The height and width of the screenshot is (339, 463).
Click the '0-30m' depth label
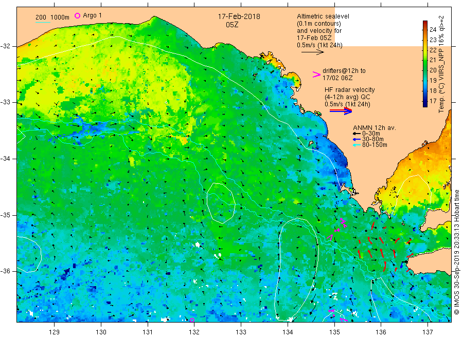pos(371,134)
